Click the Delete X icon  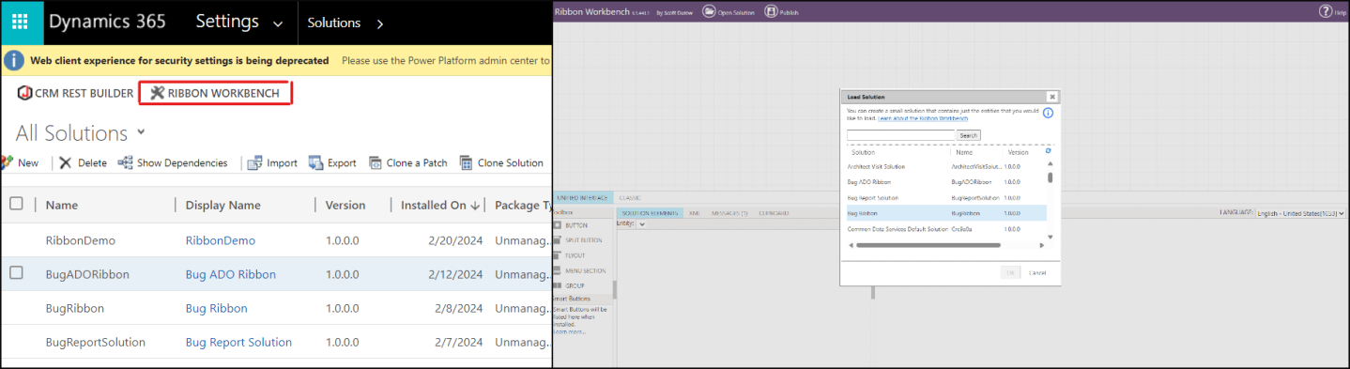(x=65, y=162)
